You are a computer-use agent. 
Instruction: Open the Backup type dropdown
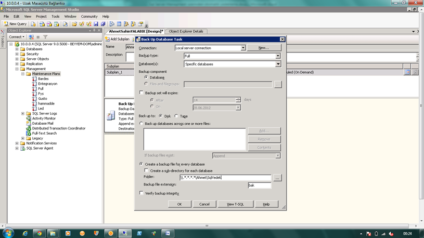point(278,56)
